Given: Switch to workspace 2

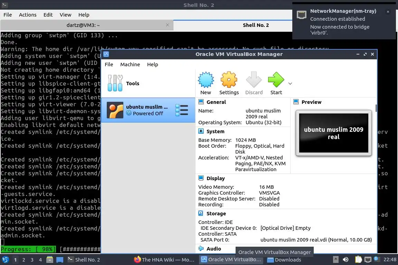Looking at the screenshot, I should (x=23, y=260).
